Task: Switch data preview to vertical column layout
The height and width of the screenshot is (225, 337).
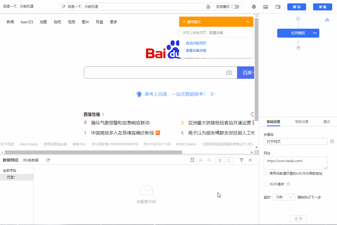Action: (229, 160)
